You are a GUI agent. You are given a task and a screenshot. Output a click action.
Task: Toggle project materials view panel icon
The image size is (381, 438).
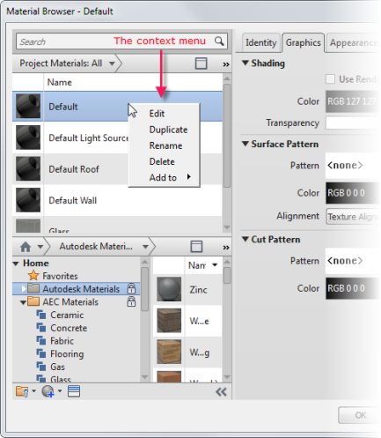(201, 63)
